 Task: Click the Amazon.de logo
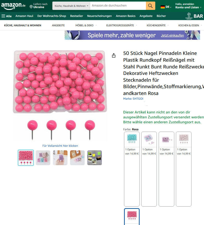13,6
